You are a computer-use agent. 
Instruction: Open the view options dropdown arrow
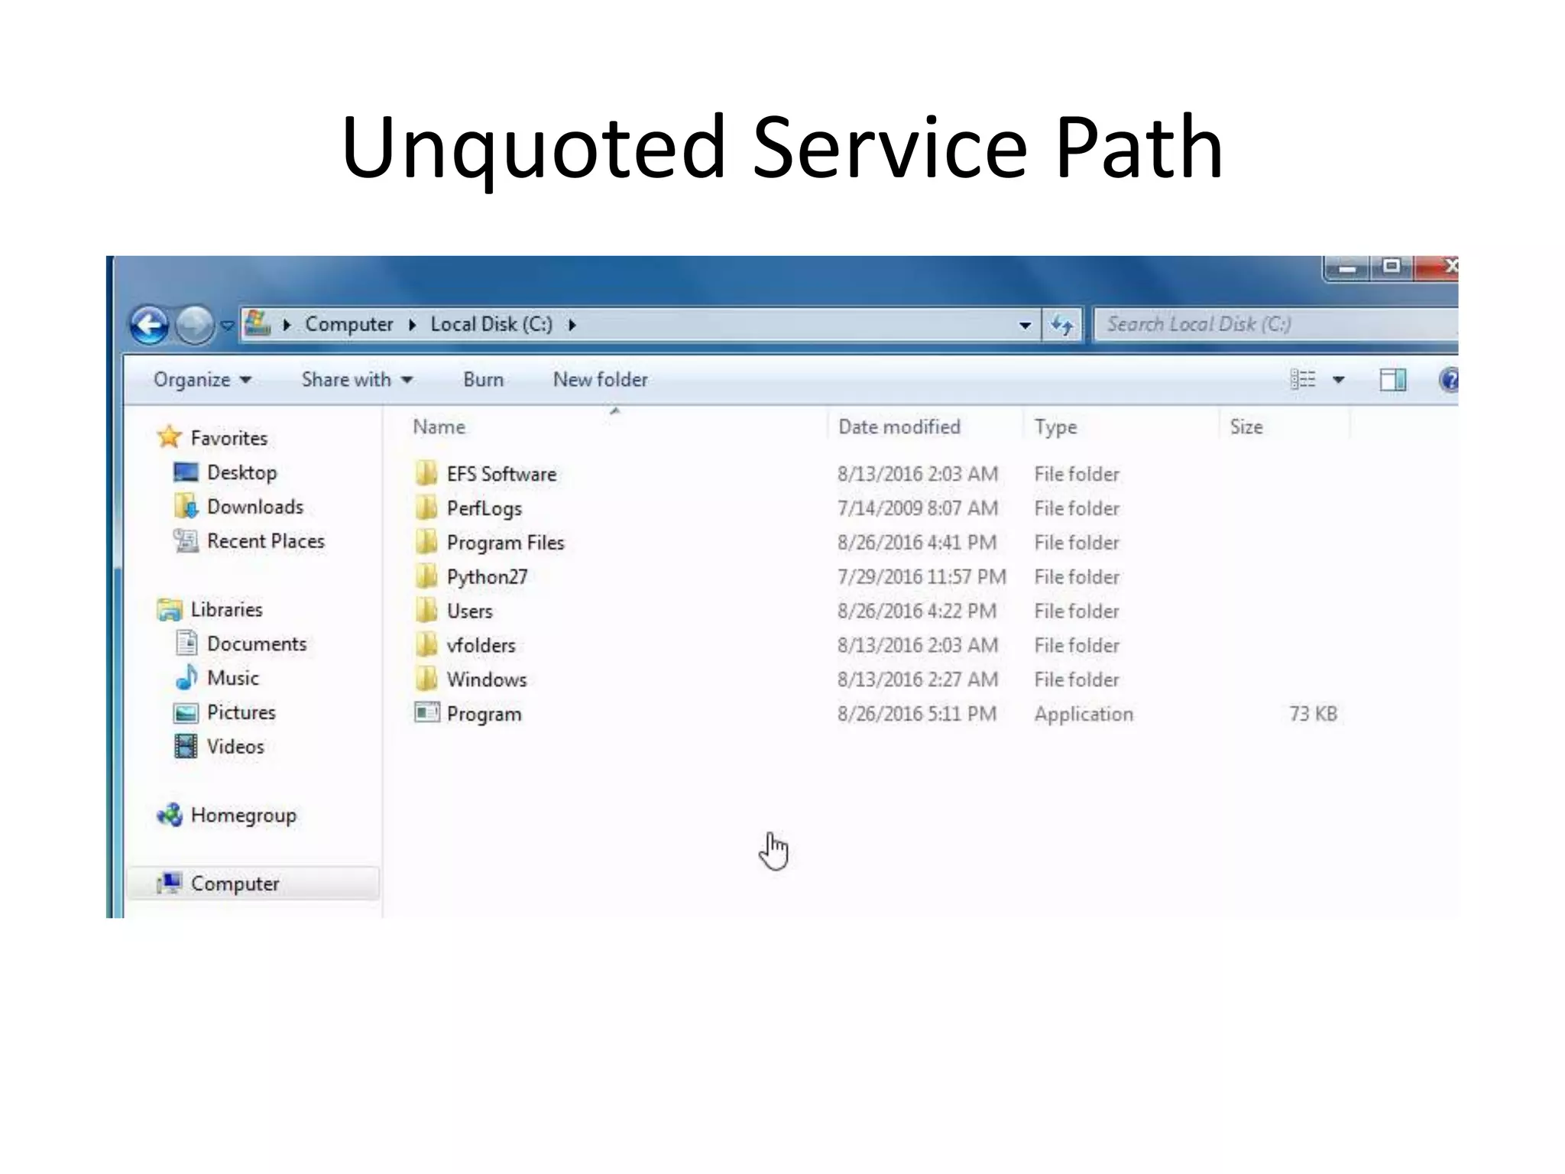(1339, 380)
